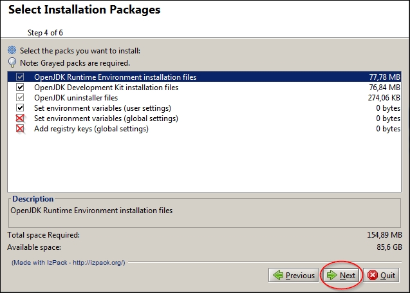Screen dimensions: 410x293
Task: Click the grayed OpenJDK uninstaller files checkbox
Action: coord(20,98)
